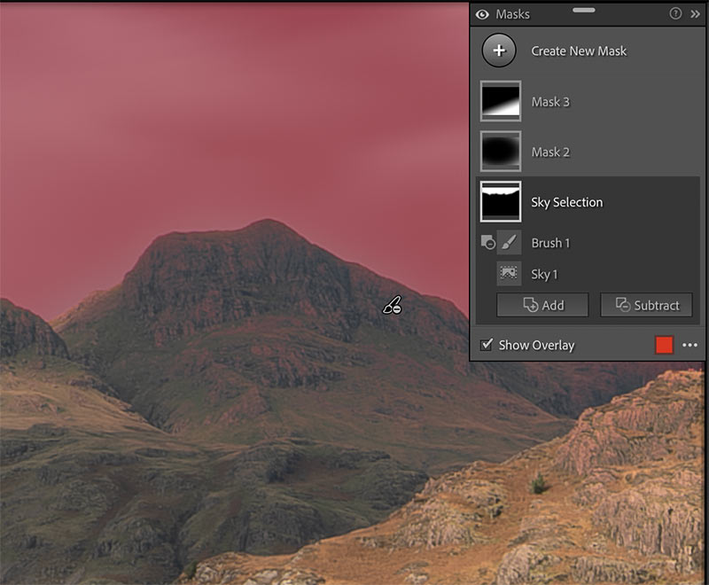
Task: Click the Sky Selection mask name
Action: [x=566, y=202]
